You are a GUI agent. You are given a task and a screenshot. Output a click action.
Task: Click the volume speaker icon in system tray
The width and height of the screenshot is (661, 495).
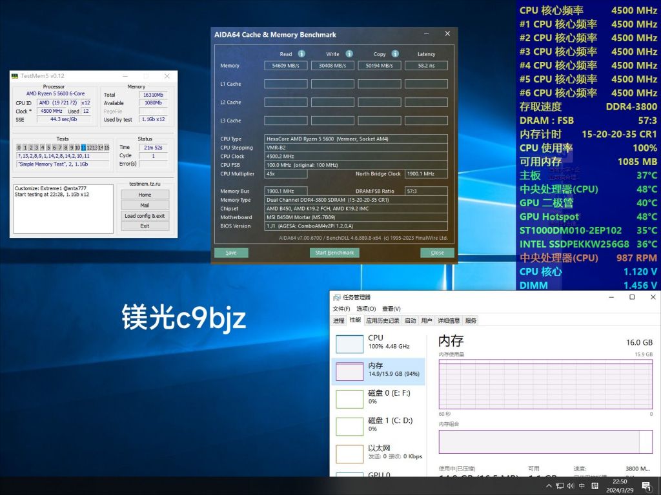[x=571, y=486]
